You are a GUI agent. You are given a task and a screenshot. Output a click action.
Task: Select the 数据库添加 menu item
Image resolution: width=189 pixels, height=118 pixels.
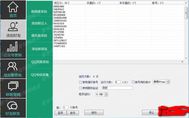click(39, 12)
